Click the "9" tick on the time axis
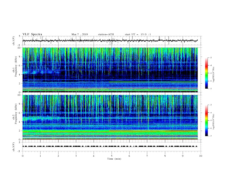This screenshot has width=226, height=175. click(183, 156)
